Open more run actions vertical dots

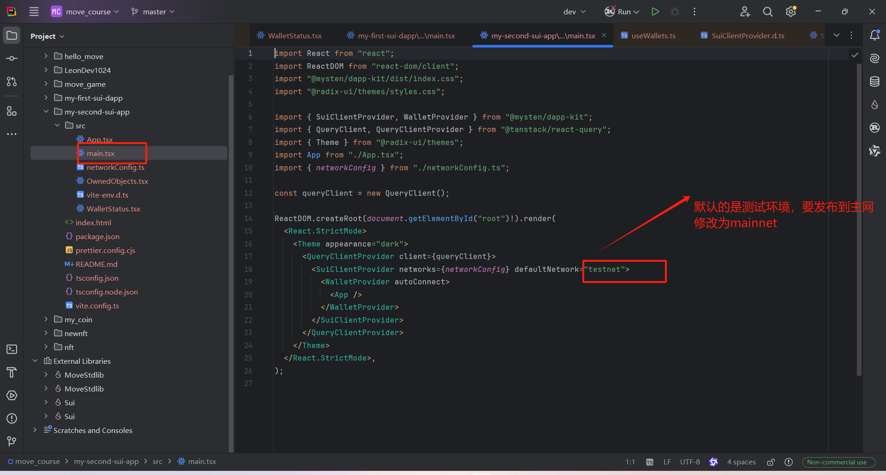(694, 12)
